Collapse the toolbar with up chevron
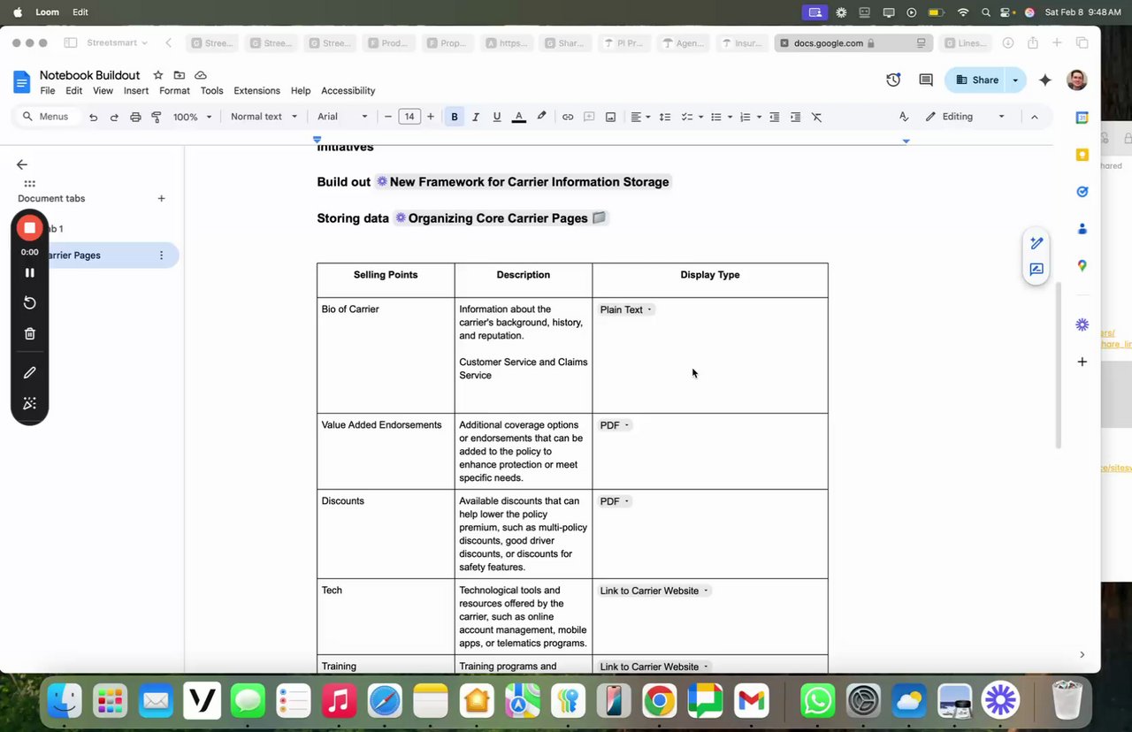This screenshot has height=732, width=1132. click(x=1034, y=117)
